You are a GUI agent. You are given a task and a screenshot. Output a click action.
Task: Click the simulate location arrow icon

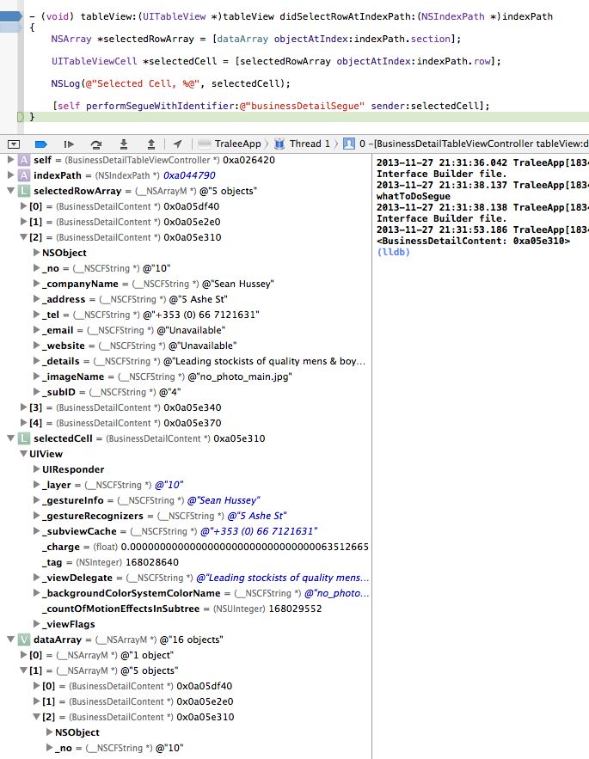pos(178,144)
